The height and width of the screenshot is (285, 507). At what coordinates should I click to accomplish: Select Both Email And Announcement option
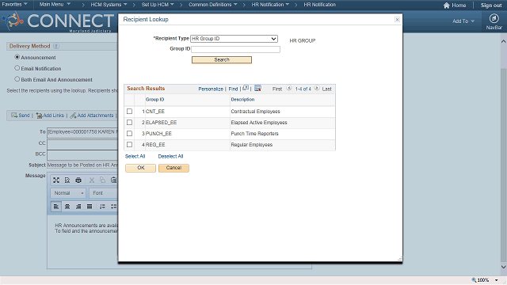pyautogui.click(x=17, y=79)
